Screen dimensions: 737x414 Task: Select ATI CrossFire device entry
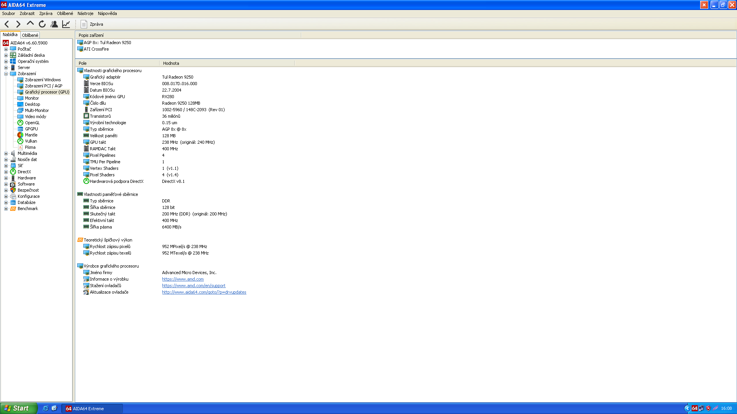(96, 49)
